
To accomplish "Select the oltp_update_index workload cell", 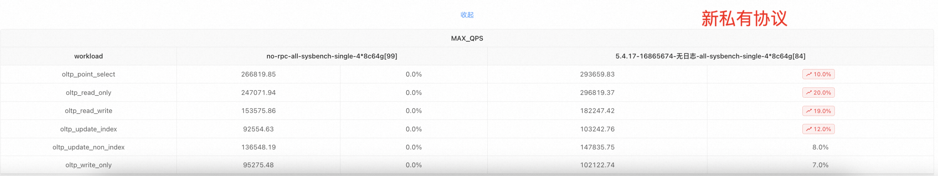I will click(x=88, y=129).
